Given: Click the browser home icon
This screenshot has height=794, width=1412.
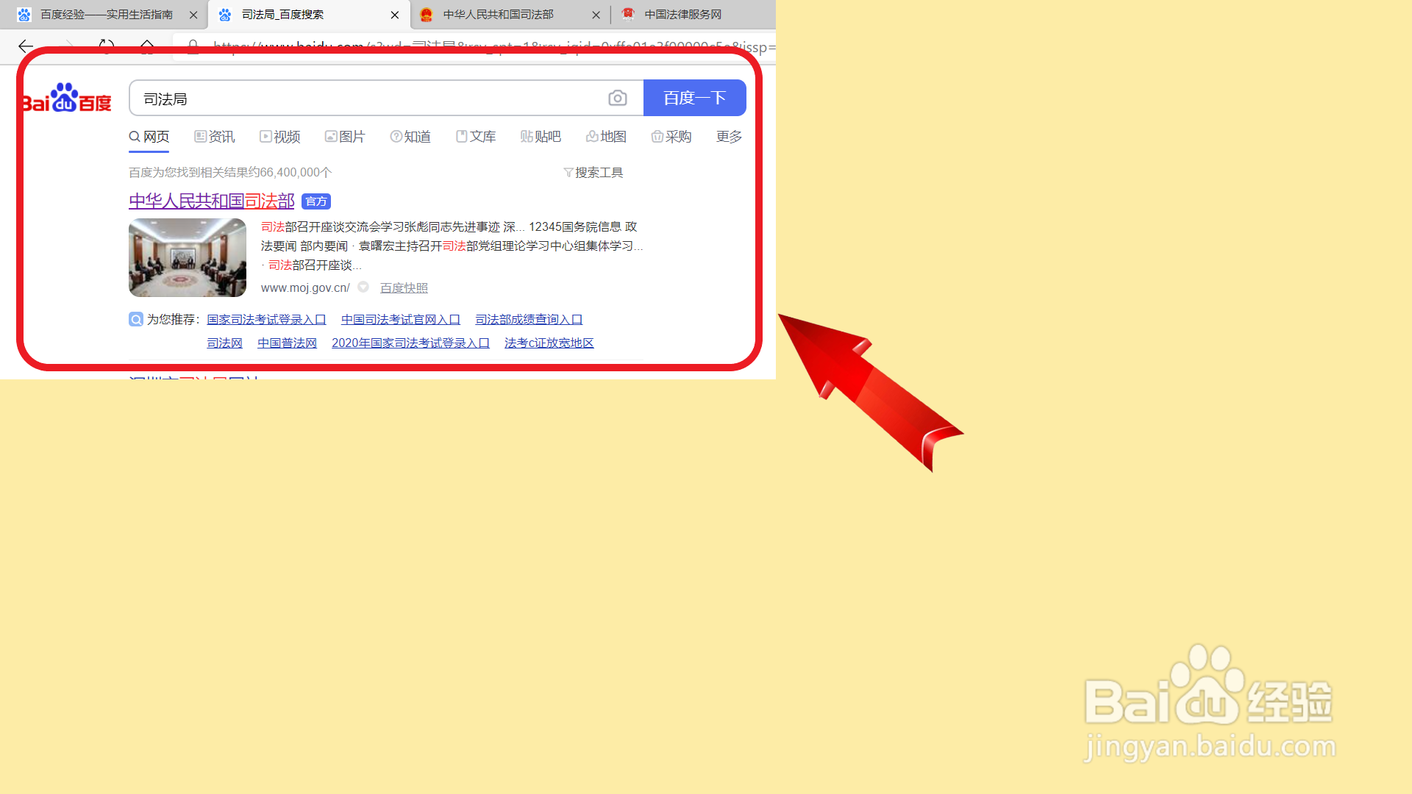Looking at the screenshot, I should pyautogui.click(x=147, y=47).
